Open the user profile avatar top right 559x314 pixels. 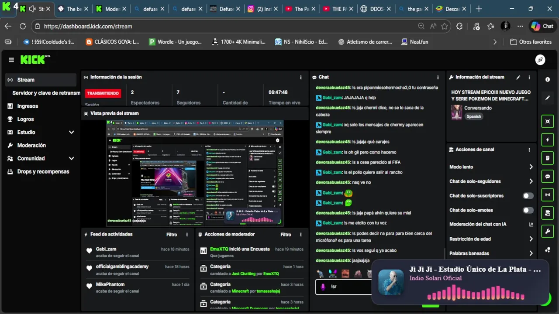click(x=540, y=60)
